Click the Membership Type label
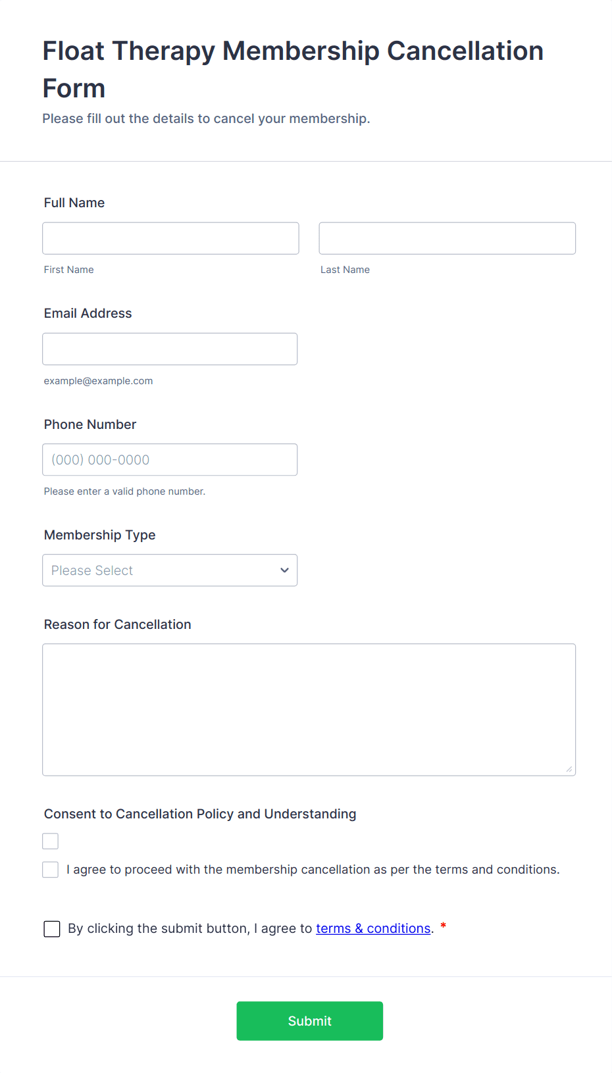Image resolution: width=612 pixels, height=1073 pixels. [100, 535]
